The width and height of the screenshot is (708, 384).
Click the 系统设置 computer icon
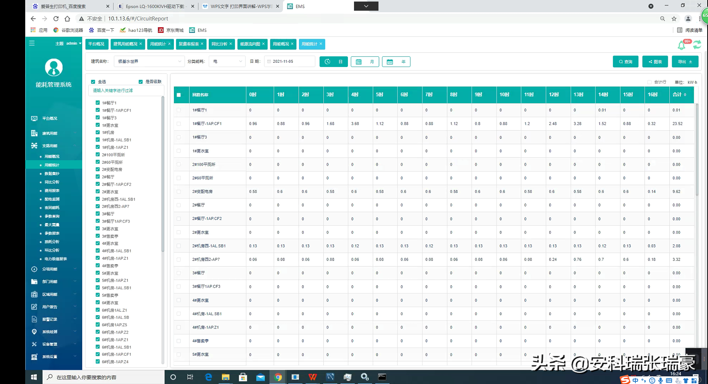pyautogui.click(x=34, y=357)
